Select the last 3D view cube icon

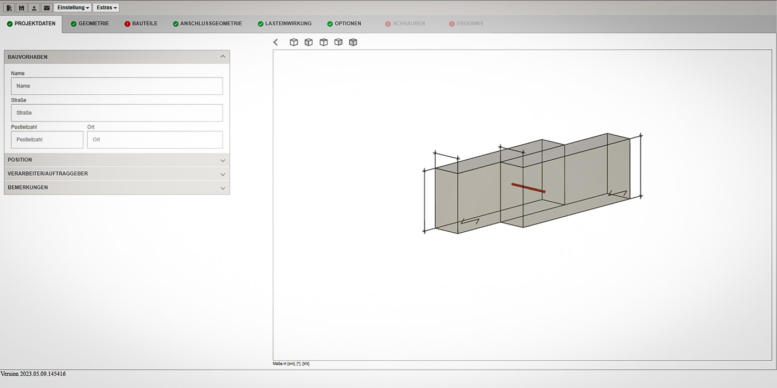353,42
